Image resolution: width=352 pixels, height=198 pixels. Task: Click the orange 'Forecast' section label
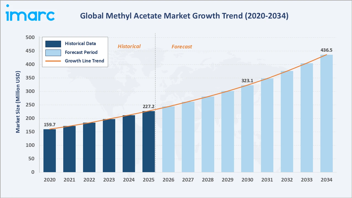click(x=182, y=47)
